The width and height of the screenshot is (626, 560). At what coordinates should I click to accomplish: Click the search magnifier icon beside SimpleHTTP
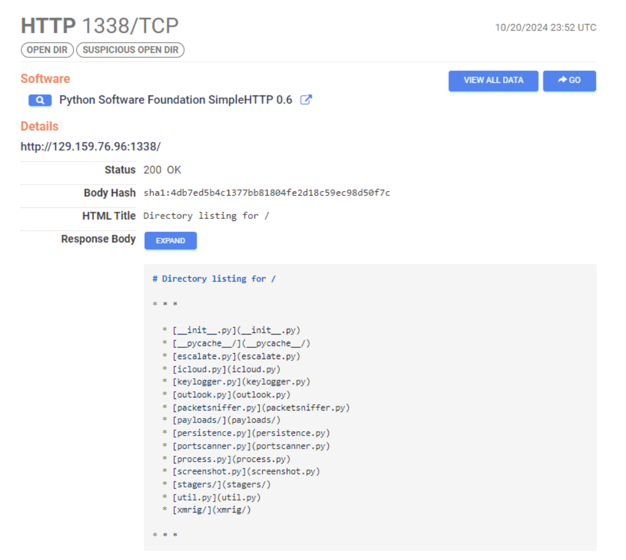click(x=39, y=100)
